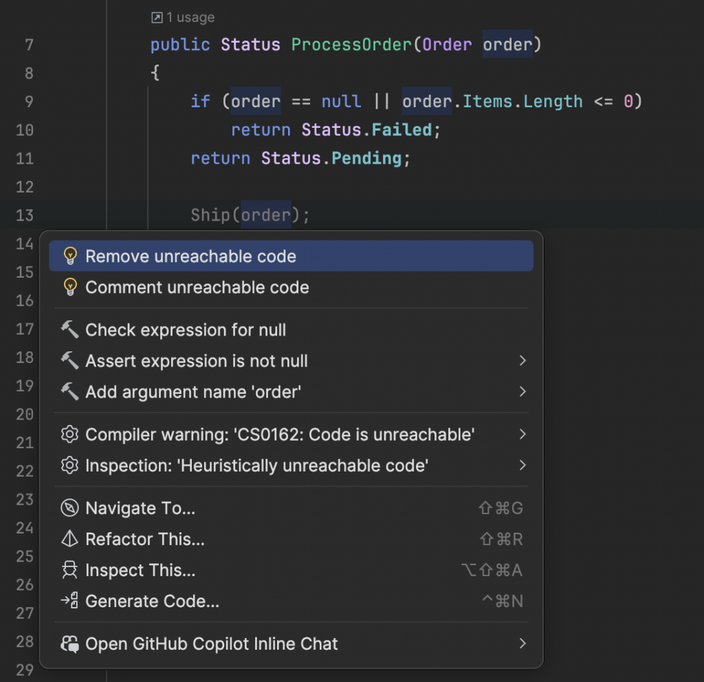Expand the Compiler warning CS0162 submenu arrow
This screenshot has height=682, width=704.
[x=522, y=434]
